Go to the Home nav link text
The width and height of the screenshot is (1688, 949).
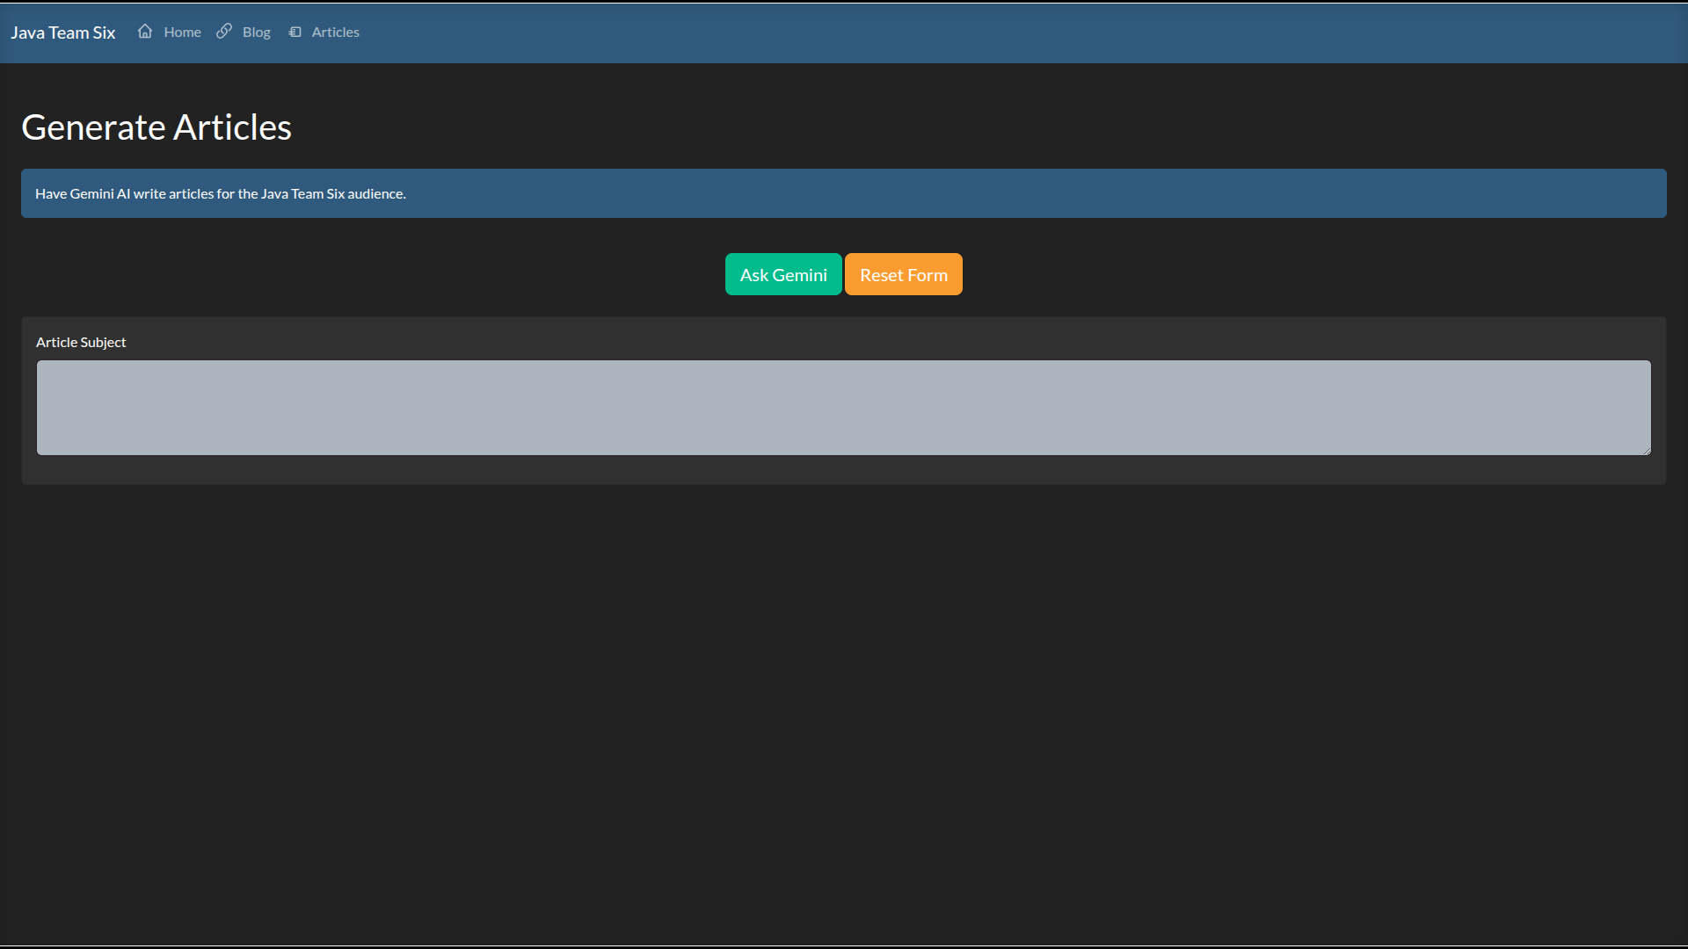[x=182, y=33]
